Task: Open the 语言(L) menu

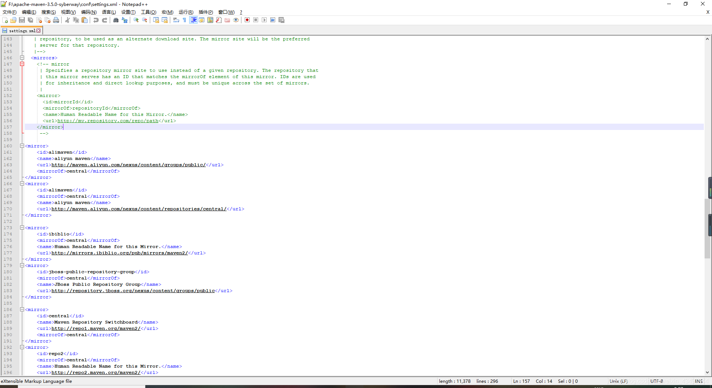Action: (109, 12)
